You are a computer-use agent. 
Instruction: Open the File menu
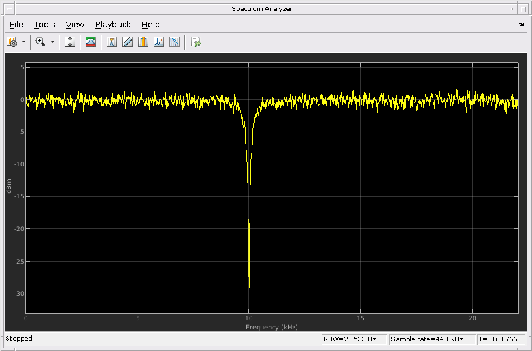[16, 25]
